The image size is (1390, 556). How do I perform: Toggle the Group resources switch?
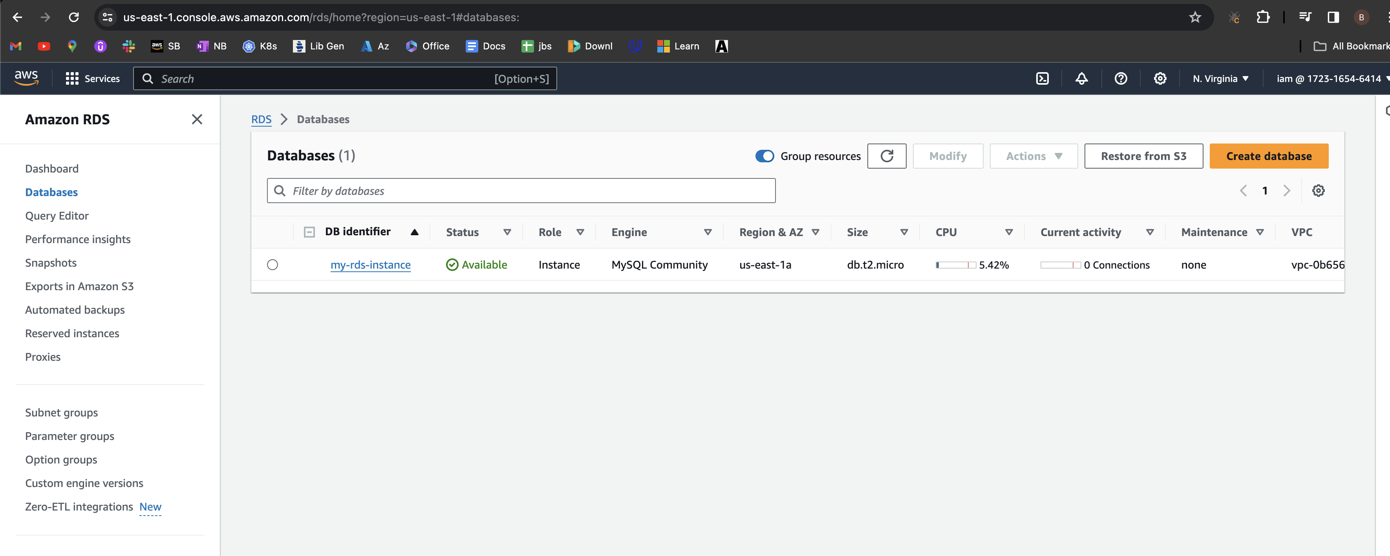coord(764,156)
